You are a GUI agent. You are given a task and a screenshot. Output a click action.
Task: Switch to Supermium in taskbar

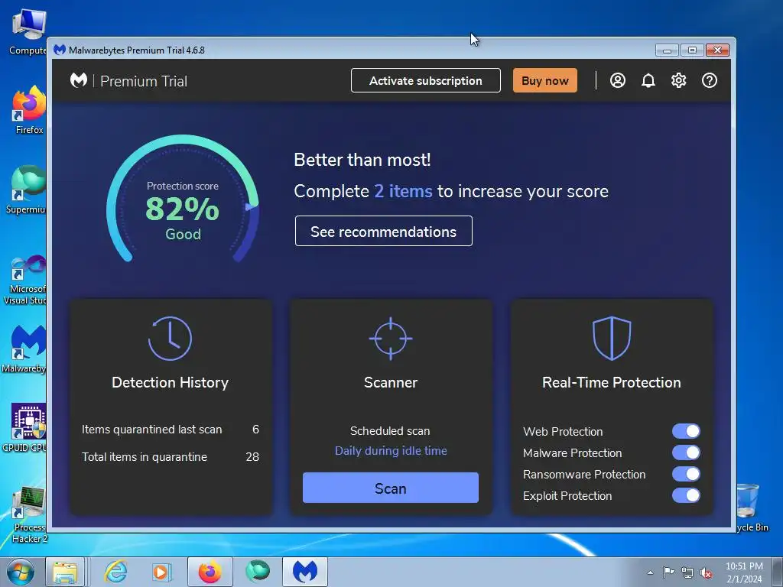258,572
